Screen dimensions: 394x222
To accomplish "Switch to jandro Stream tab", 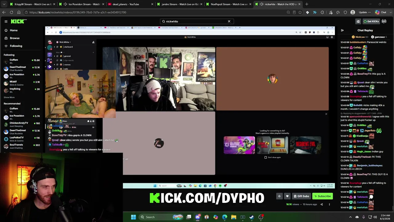I will 180,4.
